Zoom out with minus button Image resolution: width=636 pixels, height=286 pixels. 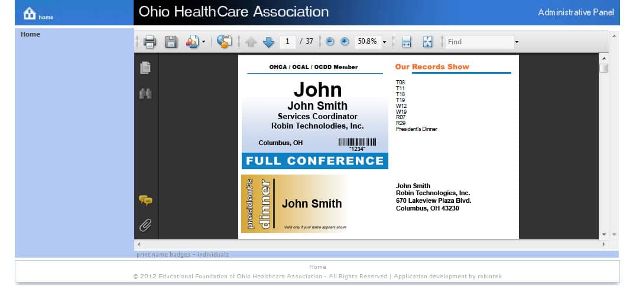(x=330, y=41)
